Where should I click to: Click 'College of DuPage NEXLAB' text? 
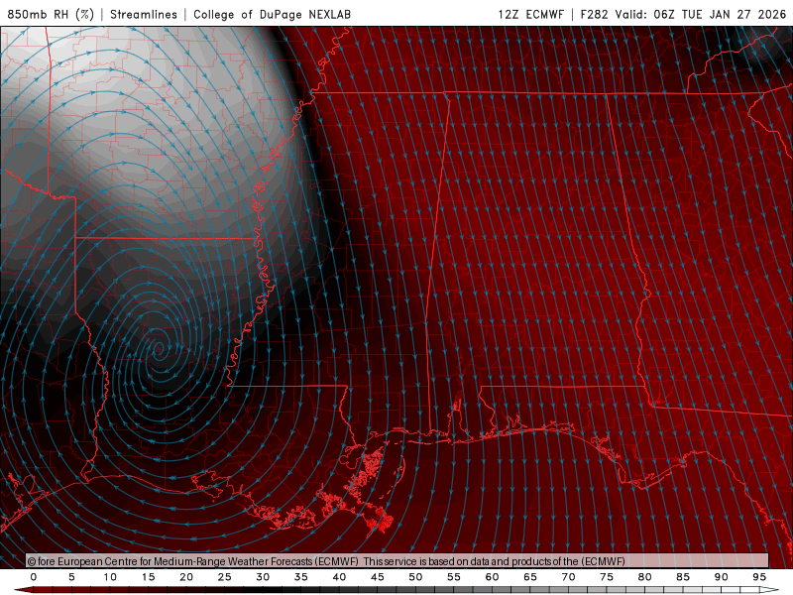click(272, 14)
